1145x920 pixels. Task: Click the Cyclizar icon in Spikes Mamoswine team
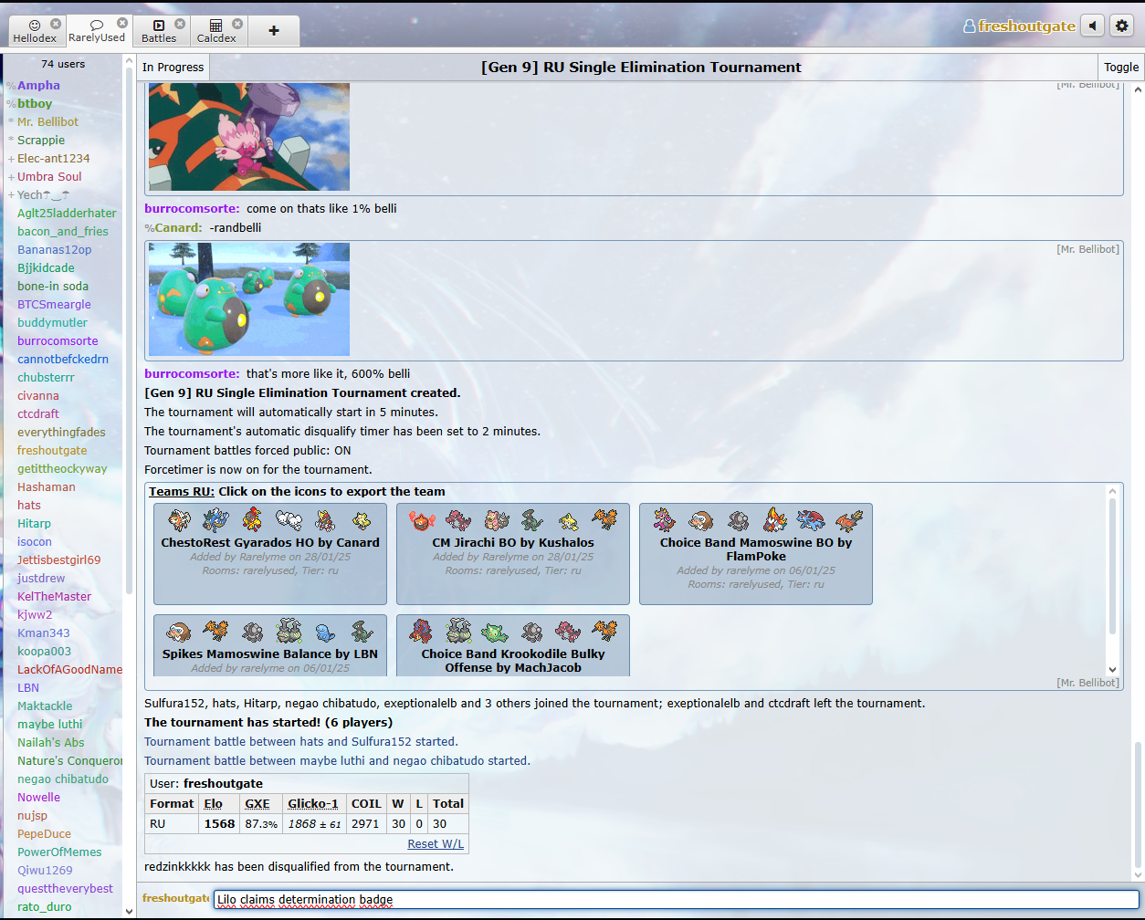coord(362,632)
